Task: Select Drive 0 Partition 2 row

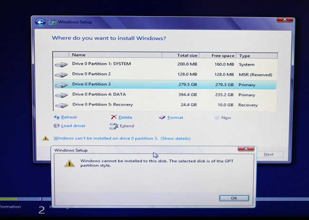Action: click(x=91, y=74)
